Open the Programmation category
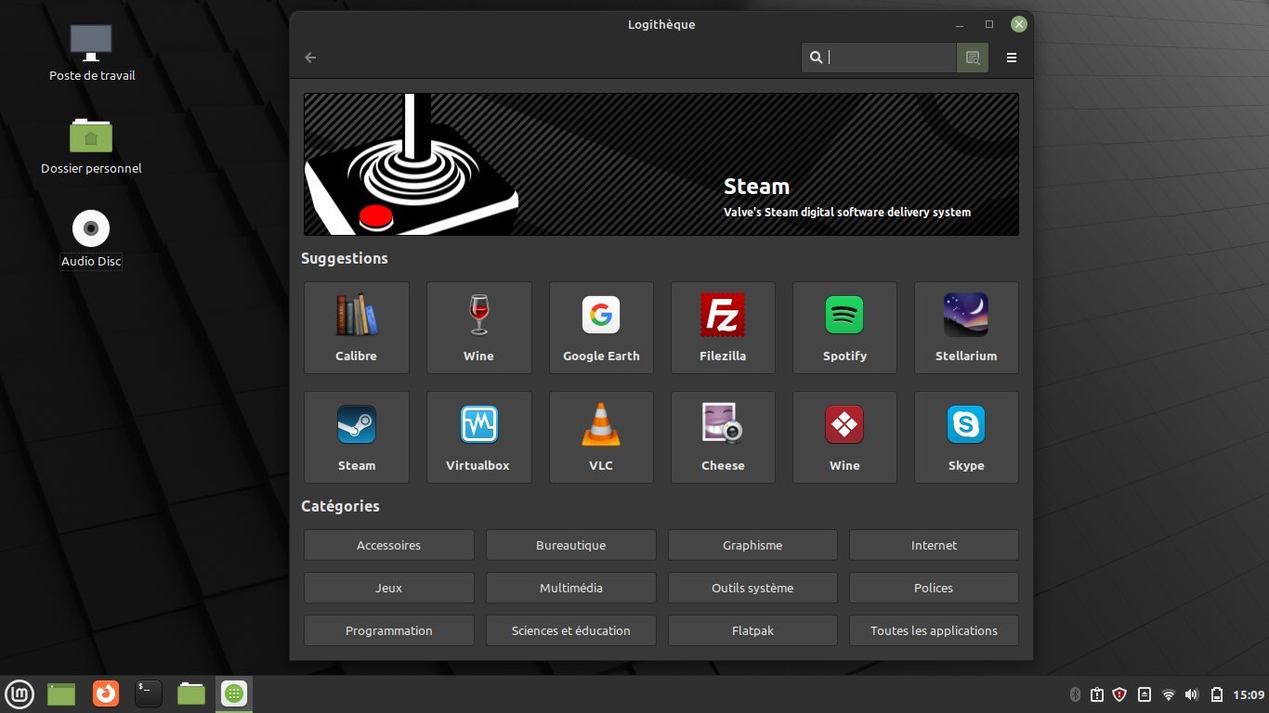 (388, 630)
